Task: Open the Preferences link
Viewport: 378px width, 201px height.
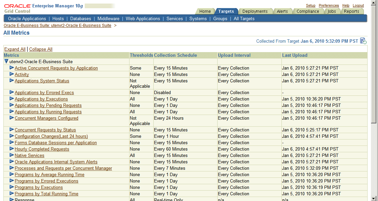Action: coord(329,5)
